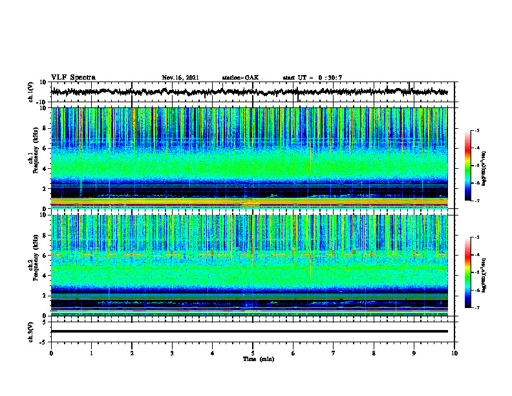512x396 pixels.
Task: Click the time axis tick label "4"
Action: (x=213, y=353)
